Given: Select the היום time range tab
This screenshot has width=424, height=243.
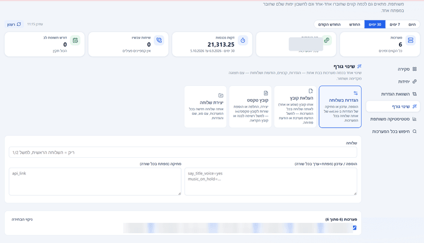Looking at the screenshot, I should pyautogui.click(x=412, y=25).
